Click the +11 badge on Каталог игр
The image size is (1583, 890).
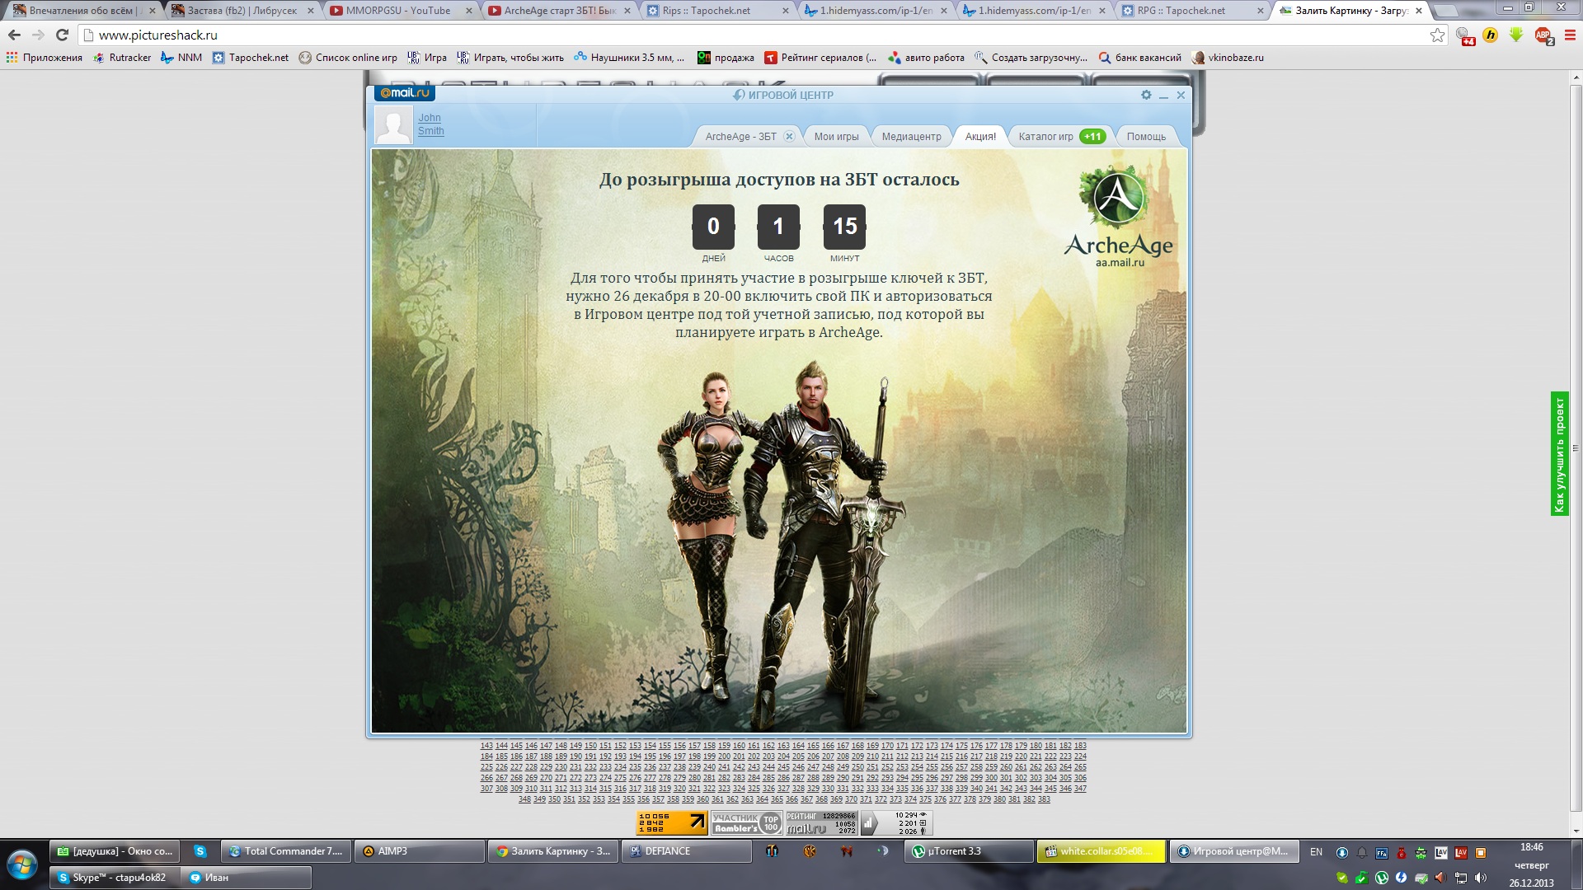click(1092, 137)
